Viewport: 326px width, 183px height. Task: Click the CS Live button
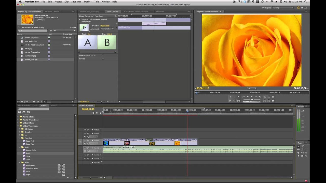tap(302, 8)
